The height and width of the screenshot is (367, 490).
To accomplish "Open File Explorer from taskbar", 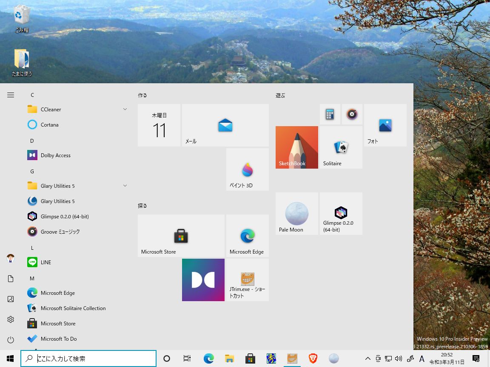I will coord(229,359).
